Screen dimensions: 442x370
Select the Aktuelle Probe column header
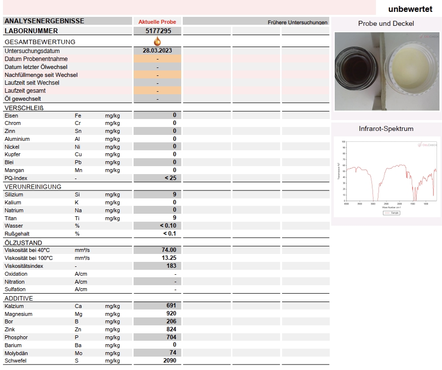(x=157, y=22)
